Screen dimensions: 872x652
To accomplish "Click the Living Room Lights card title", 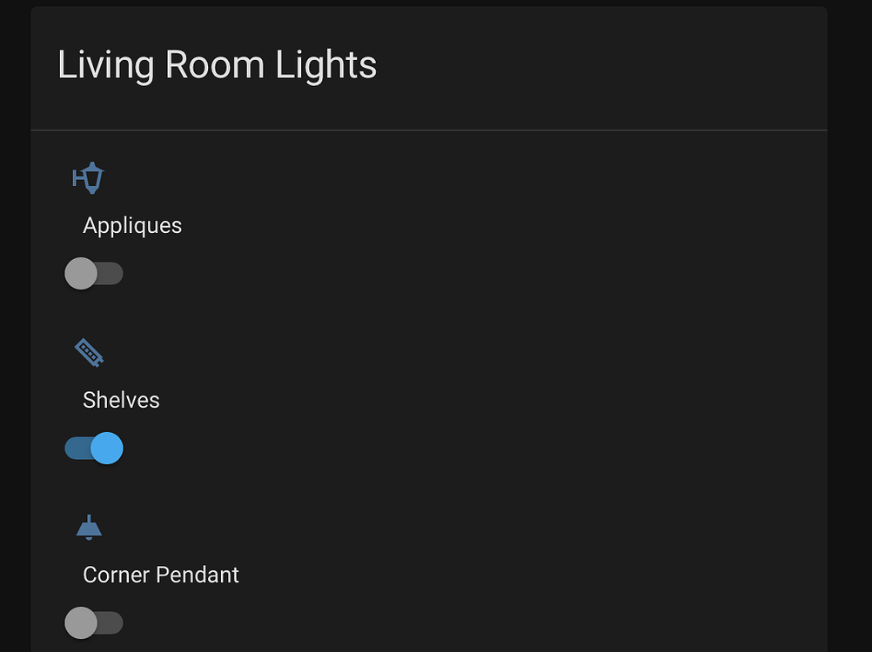I will coord(217,66).
